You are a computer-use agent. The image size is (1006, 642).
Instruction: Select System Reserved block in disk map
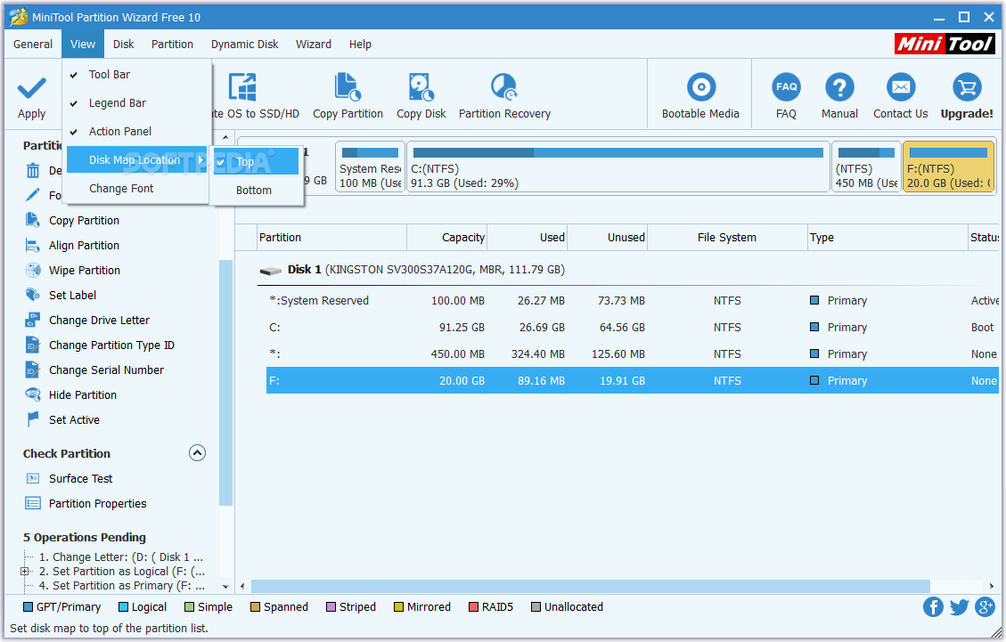370,167
